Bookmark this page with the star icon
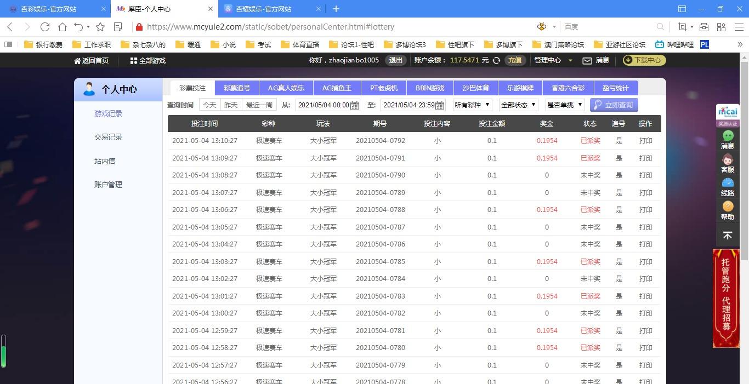This screenshot has height=384, width=749. 100,27
